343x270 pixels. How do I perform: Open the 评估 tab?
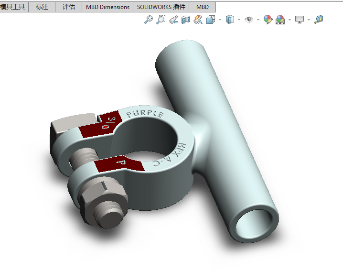click(x=69, y=7)
